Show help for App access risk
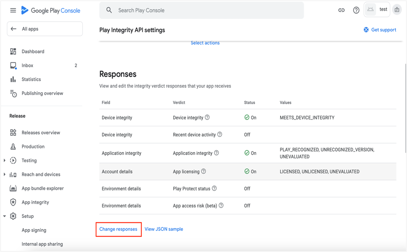407x252 pixels. (x=221, y=206)
